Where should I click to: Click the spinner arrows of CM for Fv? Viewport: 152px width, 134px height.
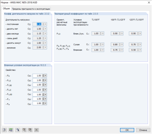[x=43, y=99]
